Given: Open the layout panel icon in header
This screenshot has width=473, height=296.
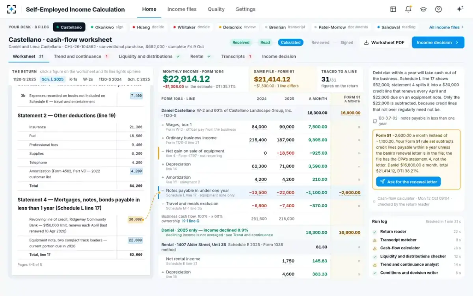Looking at the screenshot, I should coord(393,9).
